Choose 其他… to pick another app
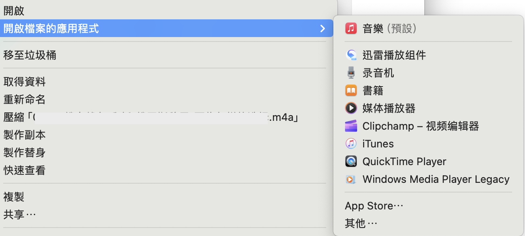The image size is (525, 236). [361, 223]
